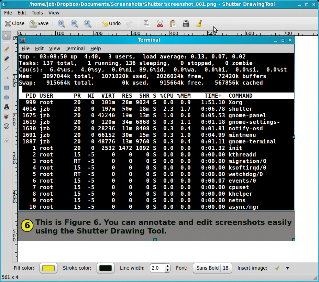Reset zoom to normal size

coord(87,24)
